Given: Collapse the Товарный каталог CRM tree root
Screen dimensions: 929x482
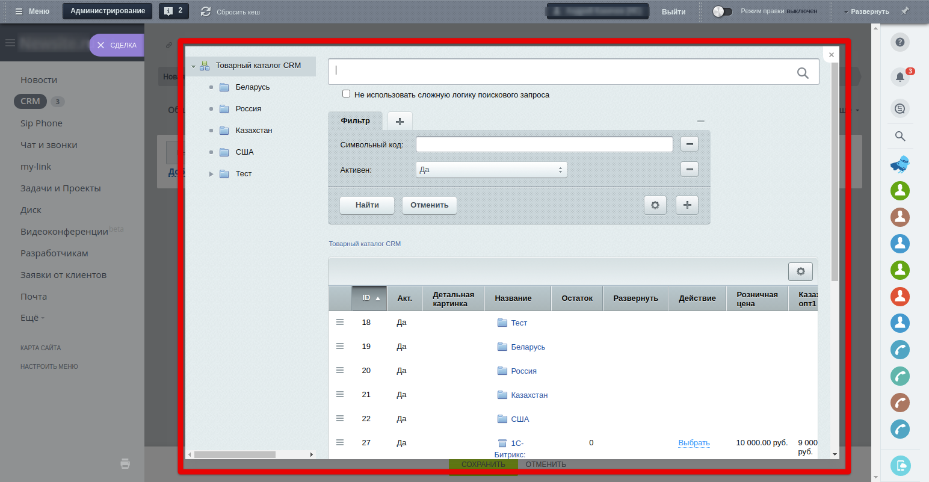Looking at the screenshot, I should tap(194, 66).
